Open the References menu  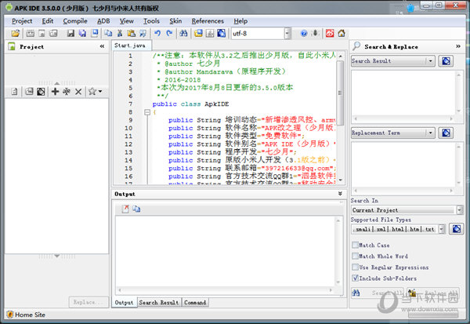[208, 21]
